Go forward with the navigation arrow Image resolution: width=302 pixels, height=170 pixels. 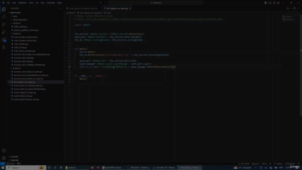(x=105, y=3)
